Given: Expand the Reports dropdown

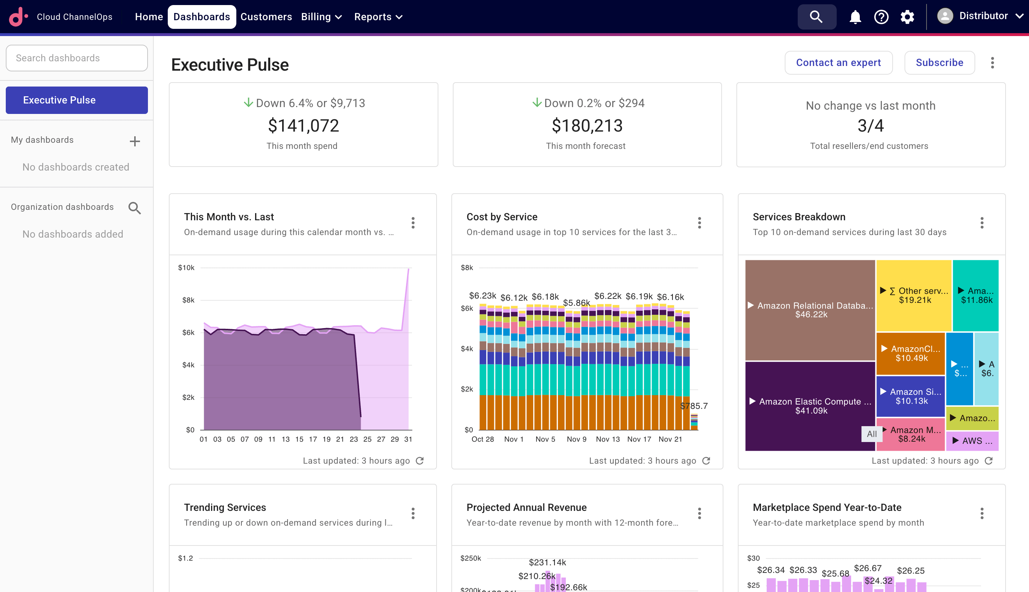Looking at the screenshot, I should 378,17.
